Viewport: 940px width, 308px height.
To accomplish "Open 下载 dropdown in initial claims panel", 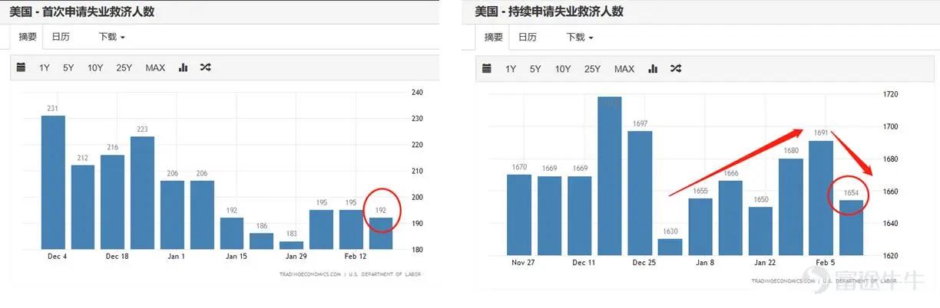I will point(112,37).
